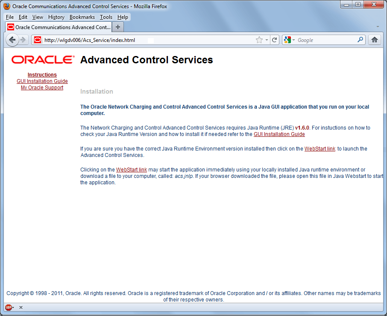Click the italic 'acs.jnlp' file name

pos(184,176)
